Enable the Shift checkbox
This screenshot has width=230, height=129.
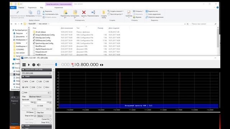tap(23, 92)
